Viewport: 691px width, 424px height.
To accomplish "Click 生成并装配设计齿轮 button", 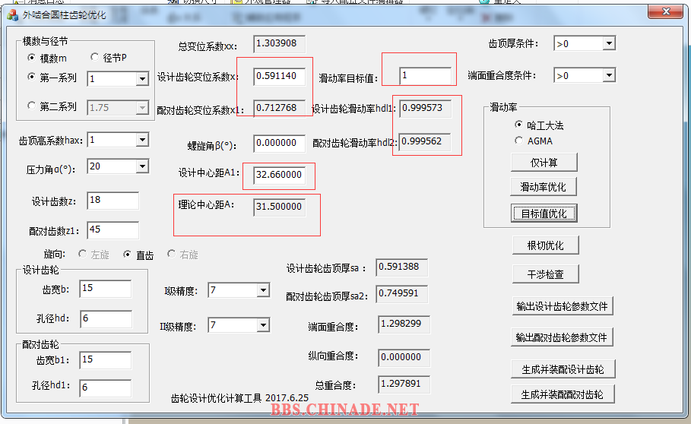I will tap(563, 369).
